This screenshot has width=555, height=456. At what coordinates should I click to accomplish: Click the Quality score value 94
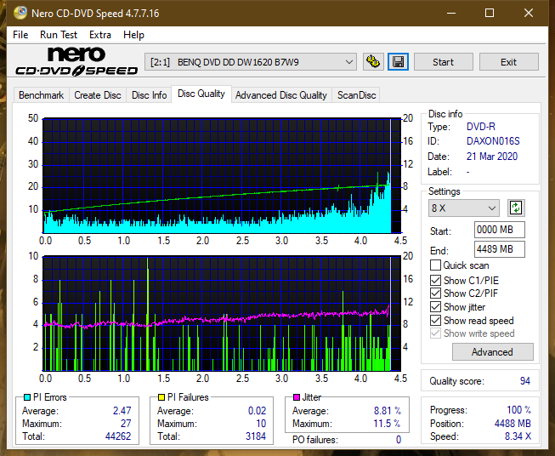point(525,381)
